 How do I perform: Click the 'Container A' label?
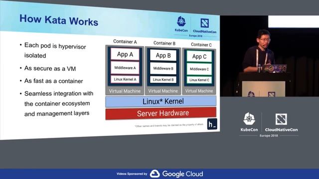click(x=125, y=42)
